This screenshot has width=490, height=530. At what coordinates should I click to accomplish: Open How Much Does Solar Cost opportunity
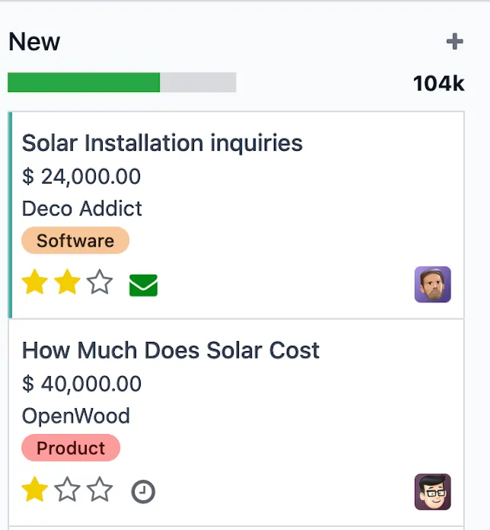[x=170, y=350]
